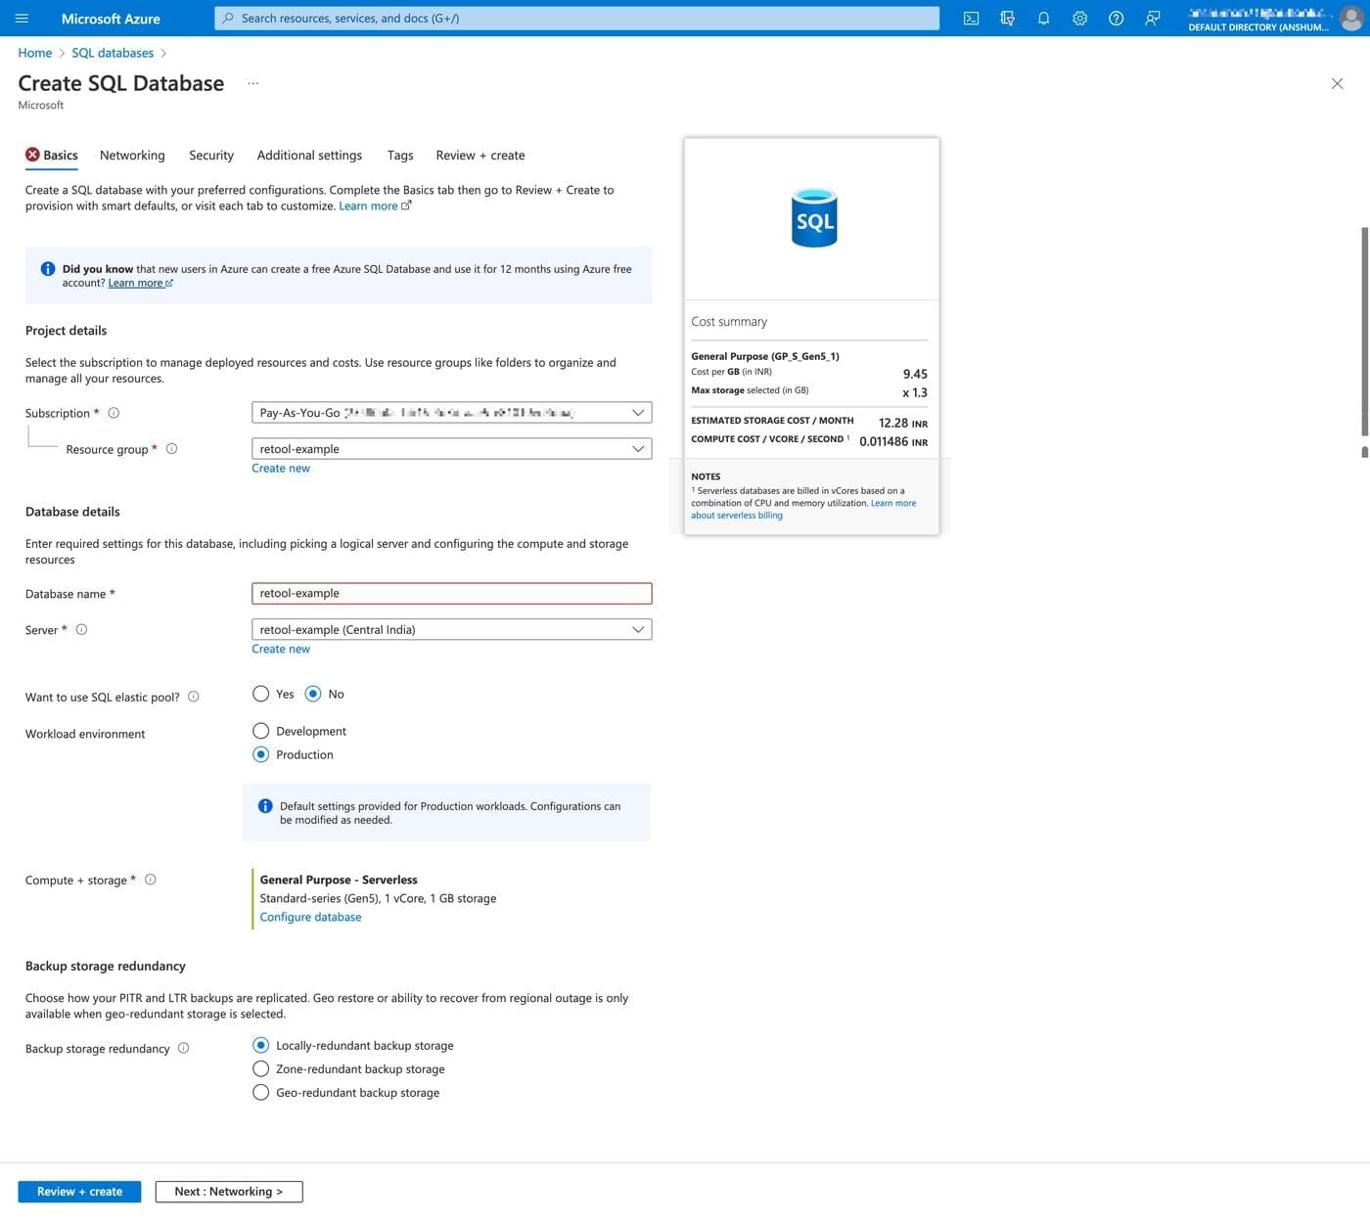Click the feedback icon in header

1152,18
